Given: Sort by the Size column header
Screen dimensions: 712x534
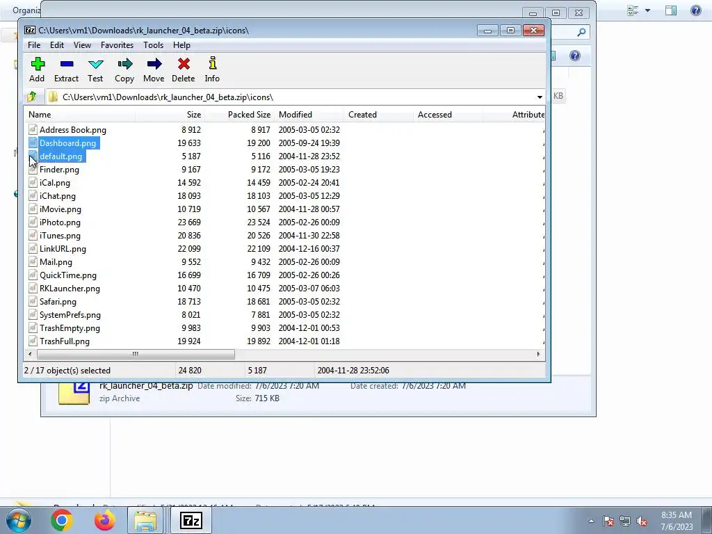Looking at the screenshot, I should [170, 115].
